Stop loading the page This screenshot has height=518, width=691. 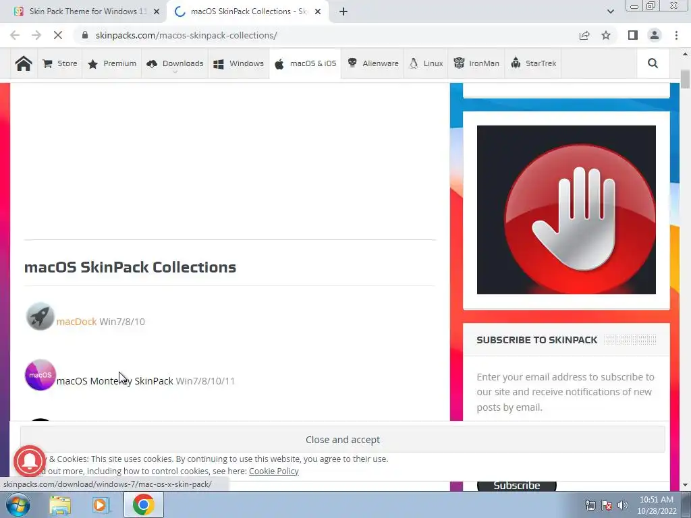pos(58,35)
